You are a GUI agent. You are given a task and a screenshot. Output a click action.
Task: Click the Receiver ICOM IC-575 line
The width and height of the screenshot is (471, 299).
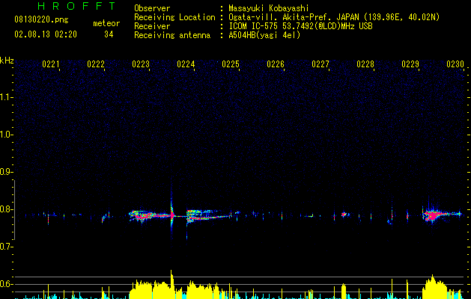[300, 26]
